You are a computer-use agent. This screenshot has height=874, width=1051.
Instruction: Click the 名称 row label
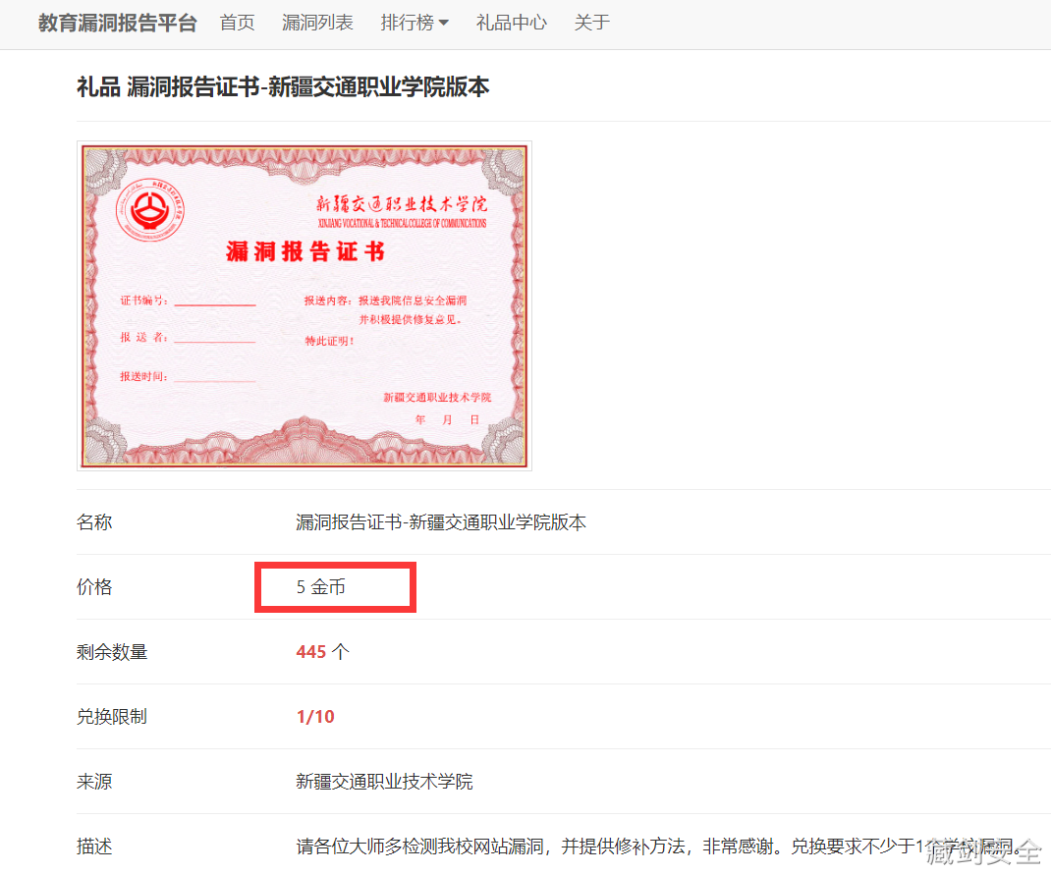point(94,522)
